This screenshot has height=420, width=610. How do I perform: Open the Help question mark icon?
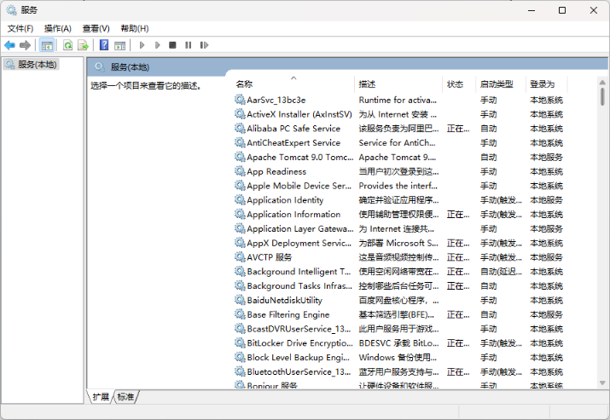104,45
